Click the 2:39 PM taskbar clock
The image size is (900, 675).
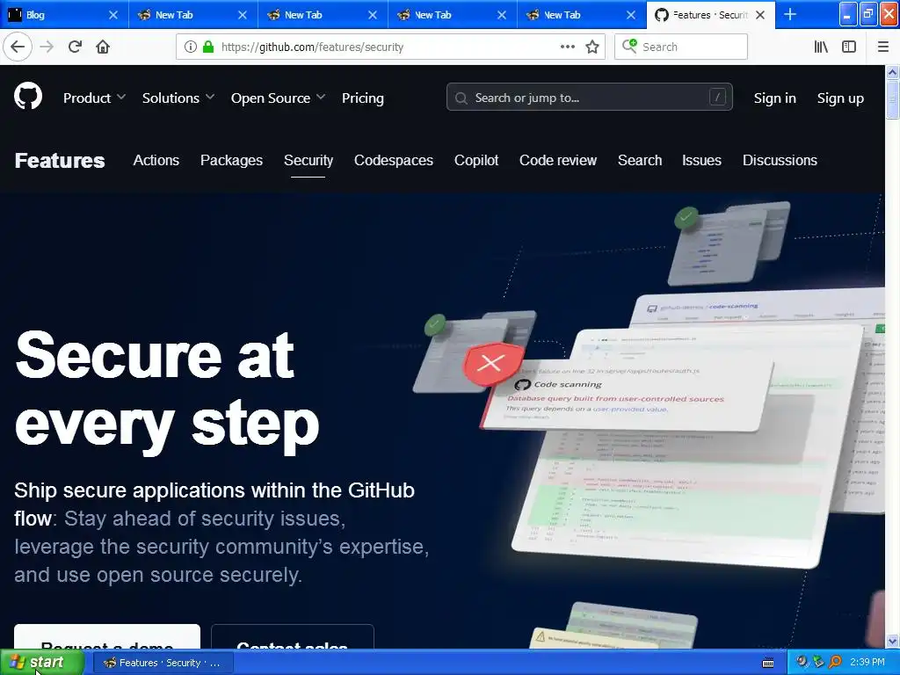click(867, 663)
